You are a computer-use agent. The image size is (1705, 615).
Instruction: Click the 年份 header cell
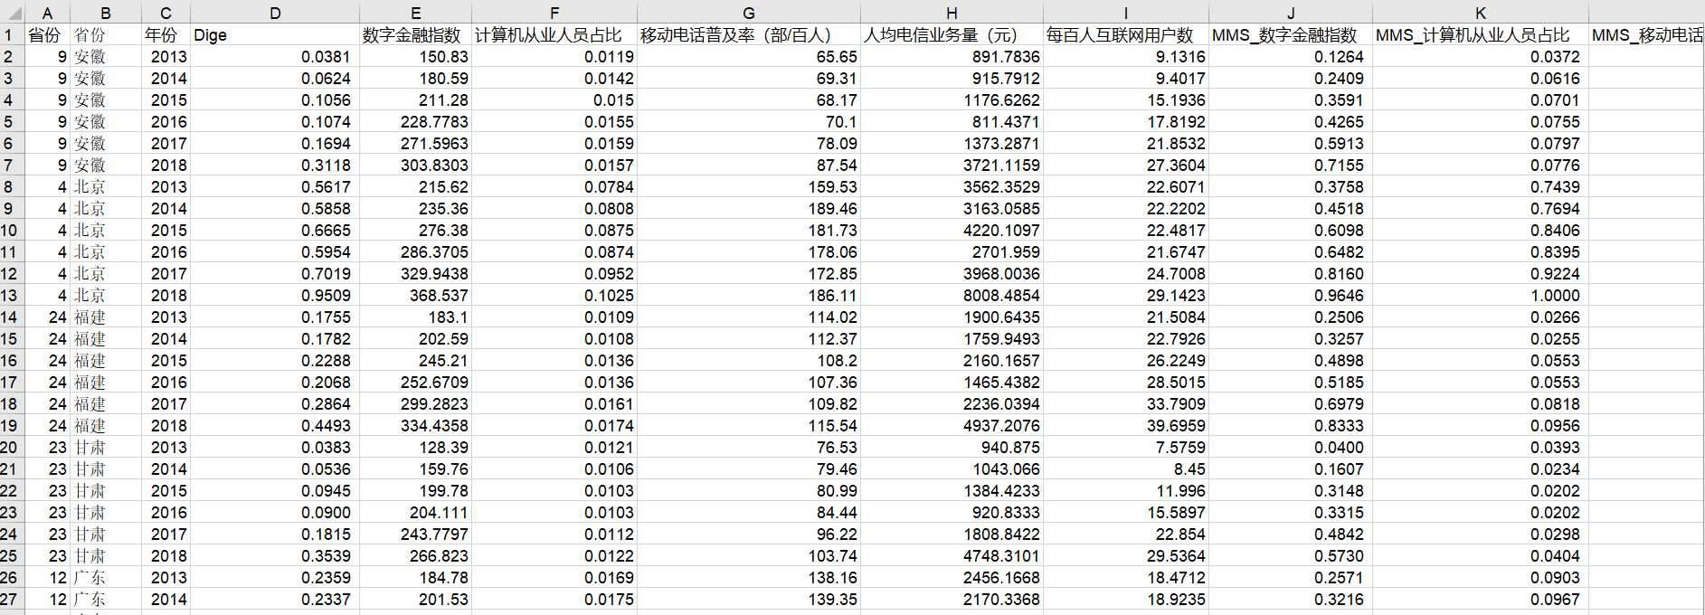[x=166, y=34]
